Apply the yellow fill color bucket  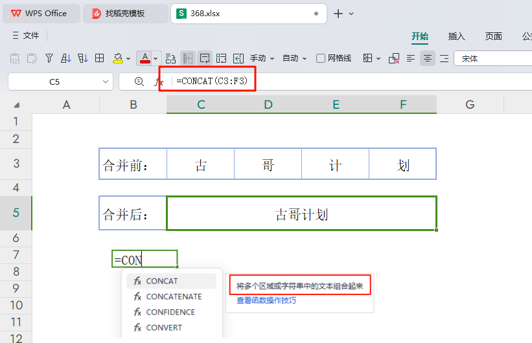click(118, 58)
